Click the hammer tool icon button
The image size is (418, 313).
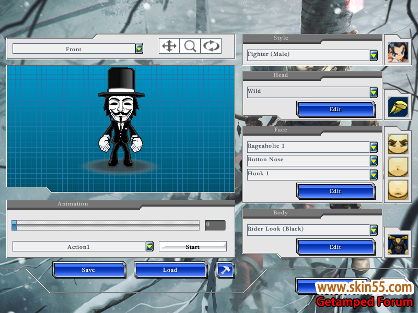click(225, 270)
